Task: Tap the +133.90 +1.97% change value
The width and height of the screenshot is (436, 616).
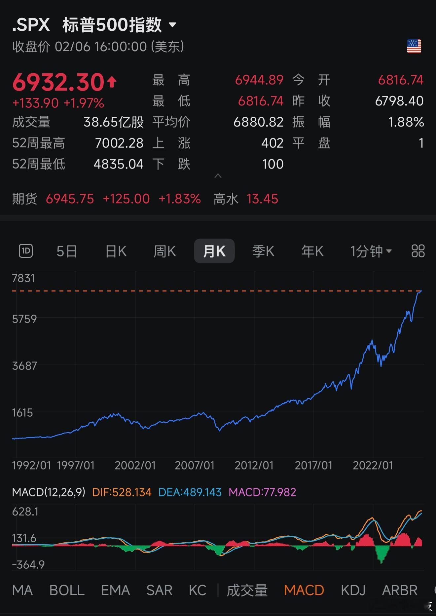Action: (58, 103)
